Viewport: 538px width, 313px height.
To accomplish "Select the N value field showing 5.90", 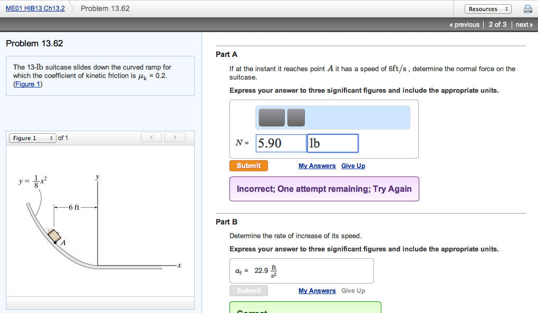I will pyautogui.click(x=281, y=143).
